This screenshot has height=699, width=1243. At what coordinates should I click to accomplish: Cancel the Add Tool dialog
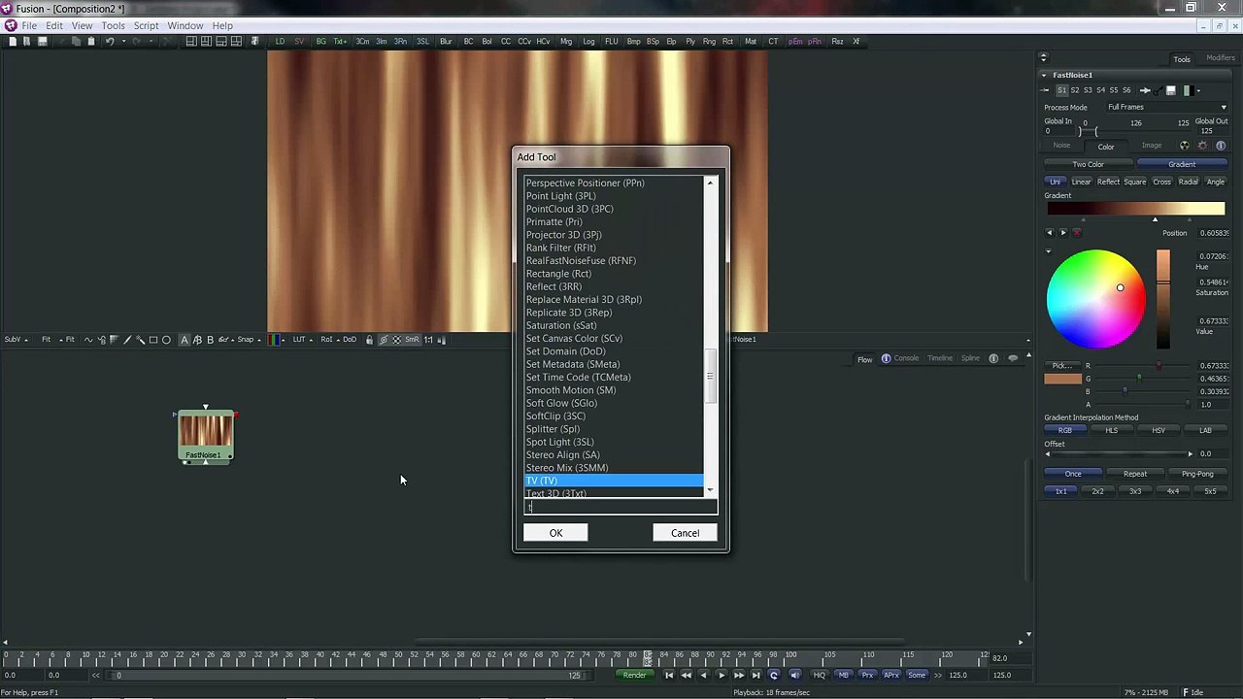point(685,533)
